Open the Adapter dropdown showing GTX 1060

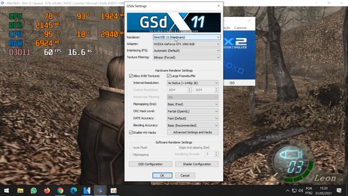click(187, 44)
